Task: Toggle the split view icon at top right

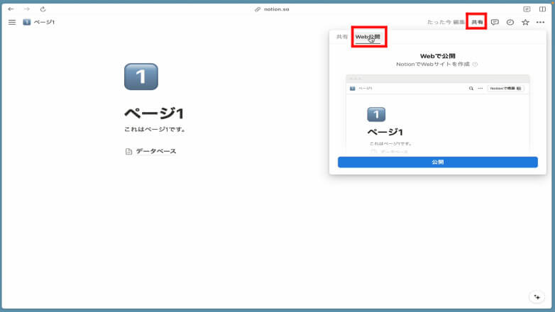Action: point(542,9)
